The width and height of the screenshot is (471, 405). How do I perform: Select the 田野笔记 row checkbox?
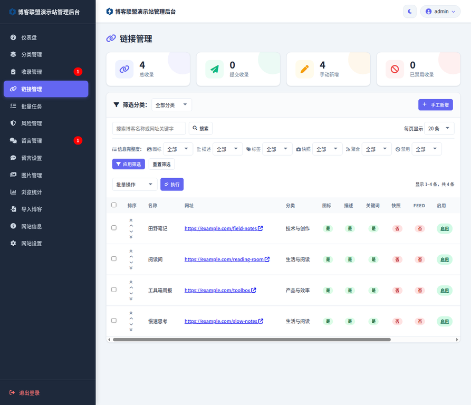point(114,228)
